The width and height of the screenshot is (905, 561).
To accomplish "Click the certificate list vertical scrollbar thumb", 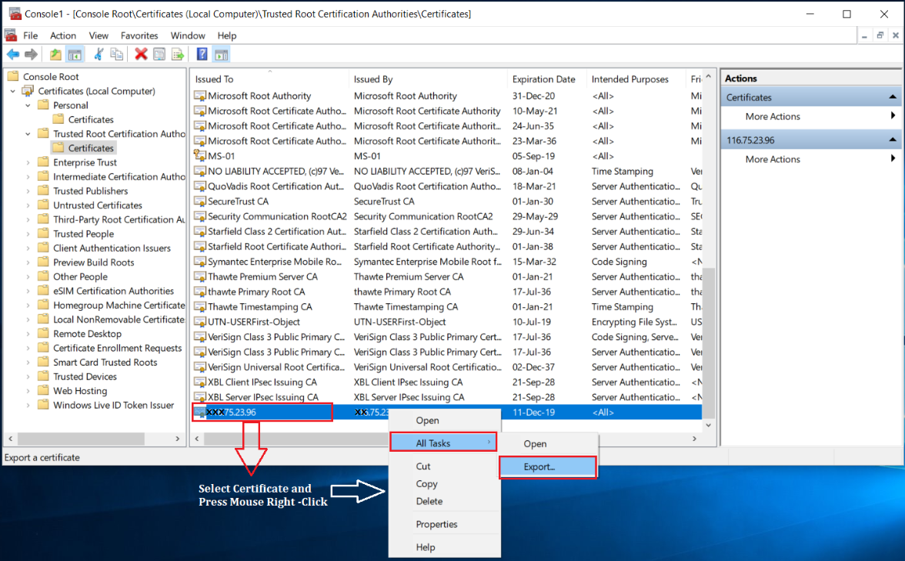I will tap(709, 342).
